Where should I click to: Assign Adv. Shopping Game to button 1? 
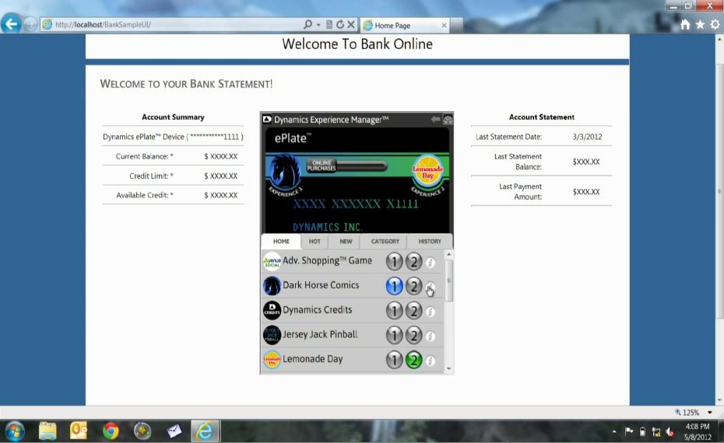(x=395, y=261)
